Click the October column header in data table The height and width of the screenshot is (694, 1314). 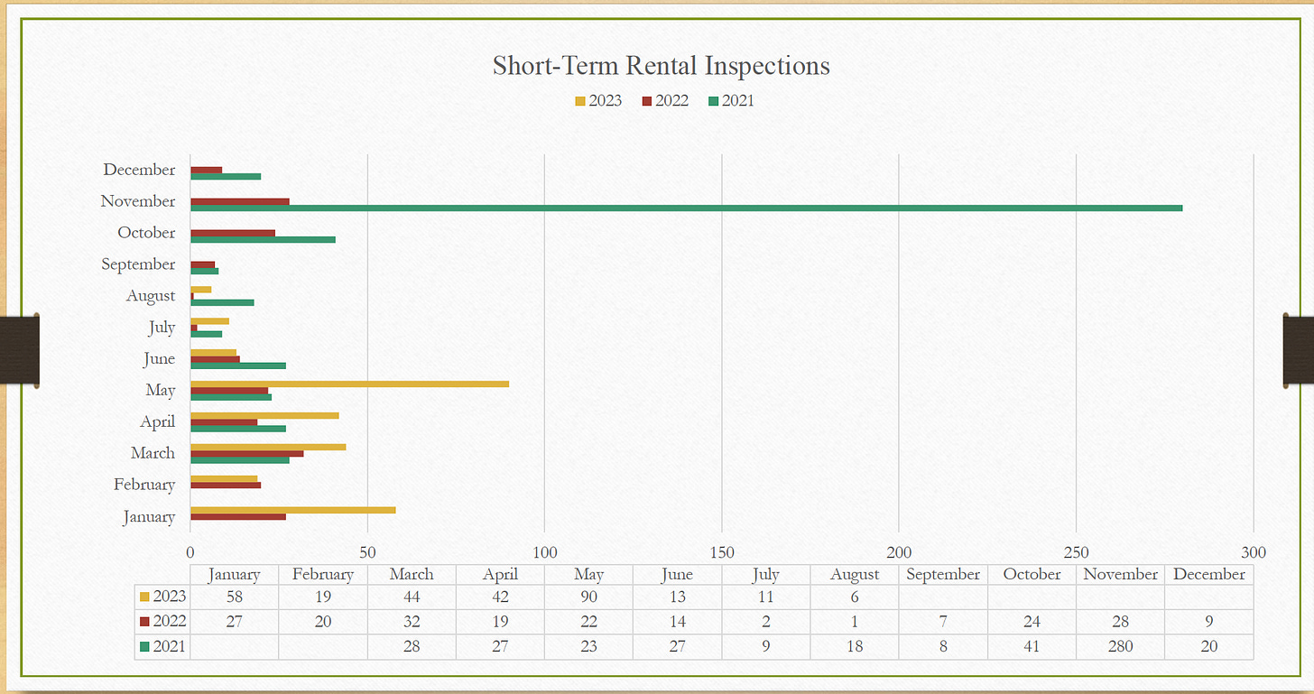1032,575
